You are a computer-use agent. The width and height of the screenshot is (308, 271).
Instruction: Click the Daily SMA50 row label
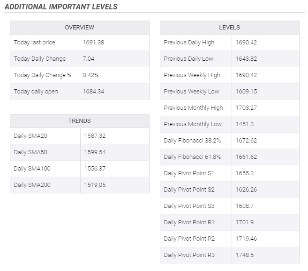click(30, 152)
